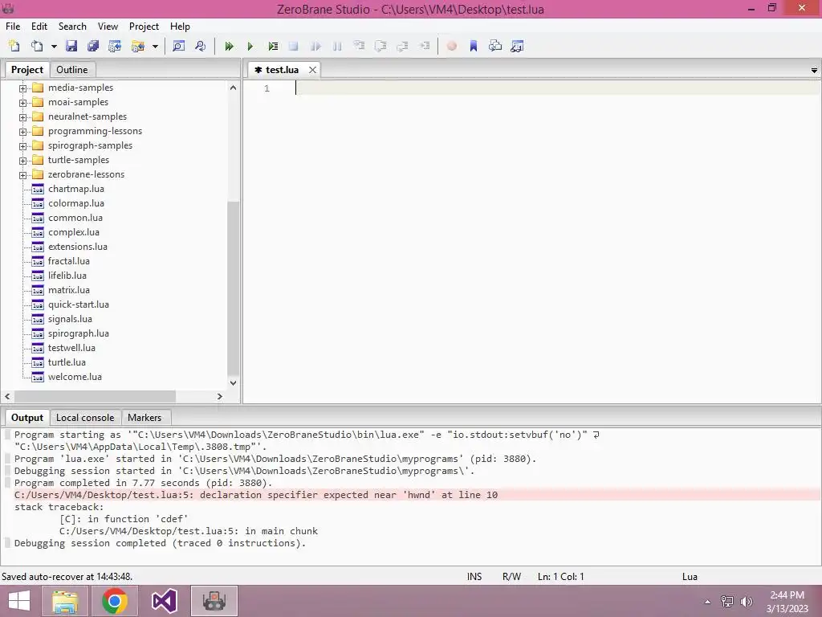Select the test.lua editor tab

(282, 70)
